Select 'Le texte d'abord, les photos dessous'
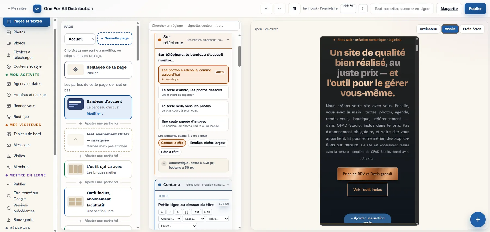Image resolution: width=490 pixels, height=232 pixels. [x=193, y=92]
